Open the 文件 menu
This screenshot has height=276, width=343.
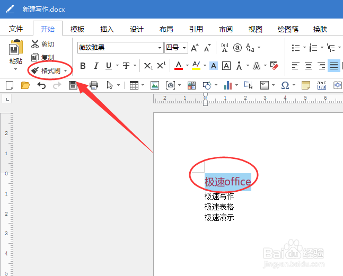(16, 29)
